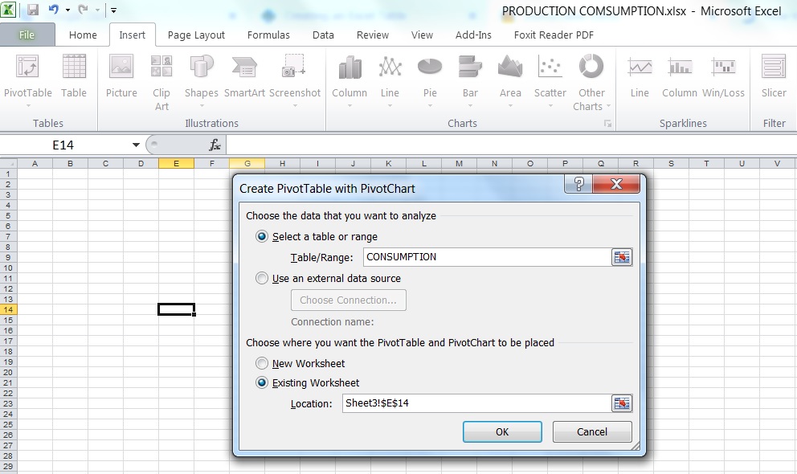The height and width of the screenshot is (474, 797).
Task: Insert a SmartArt graphic
Action: tap(244, 76)
